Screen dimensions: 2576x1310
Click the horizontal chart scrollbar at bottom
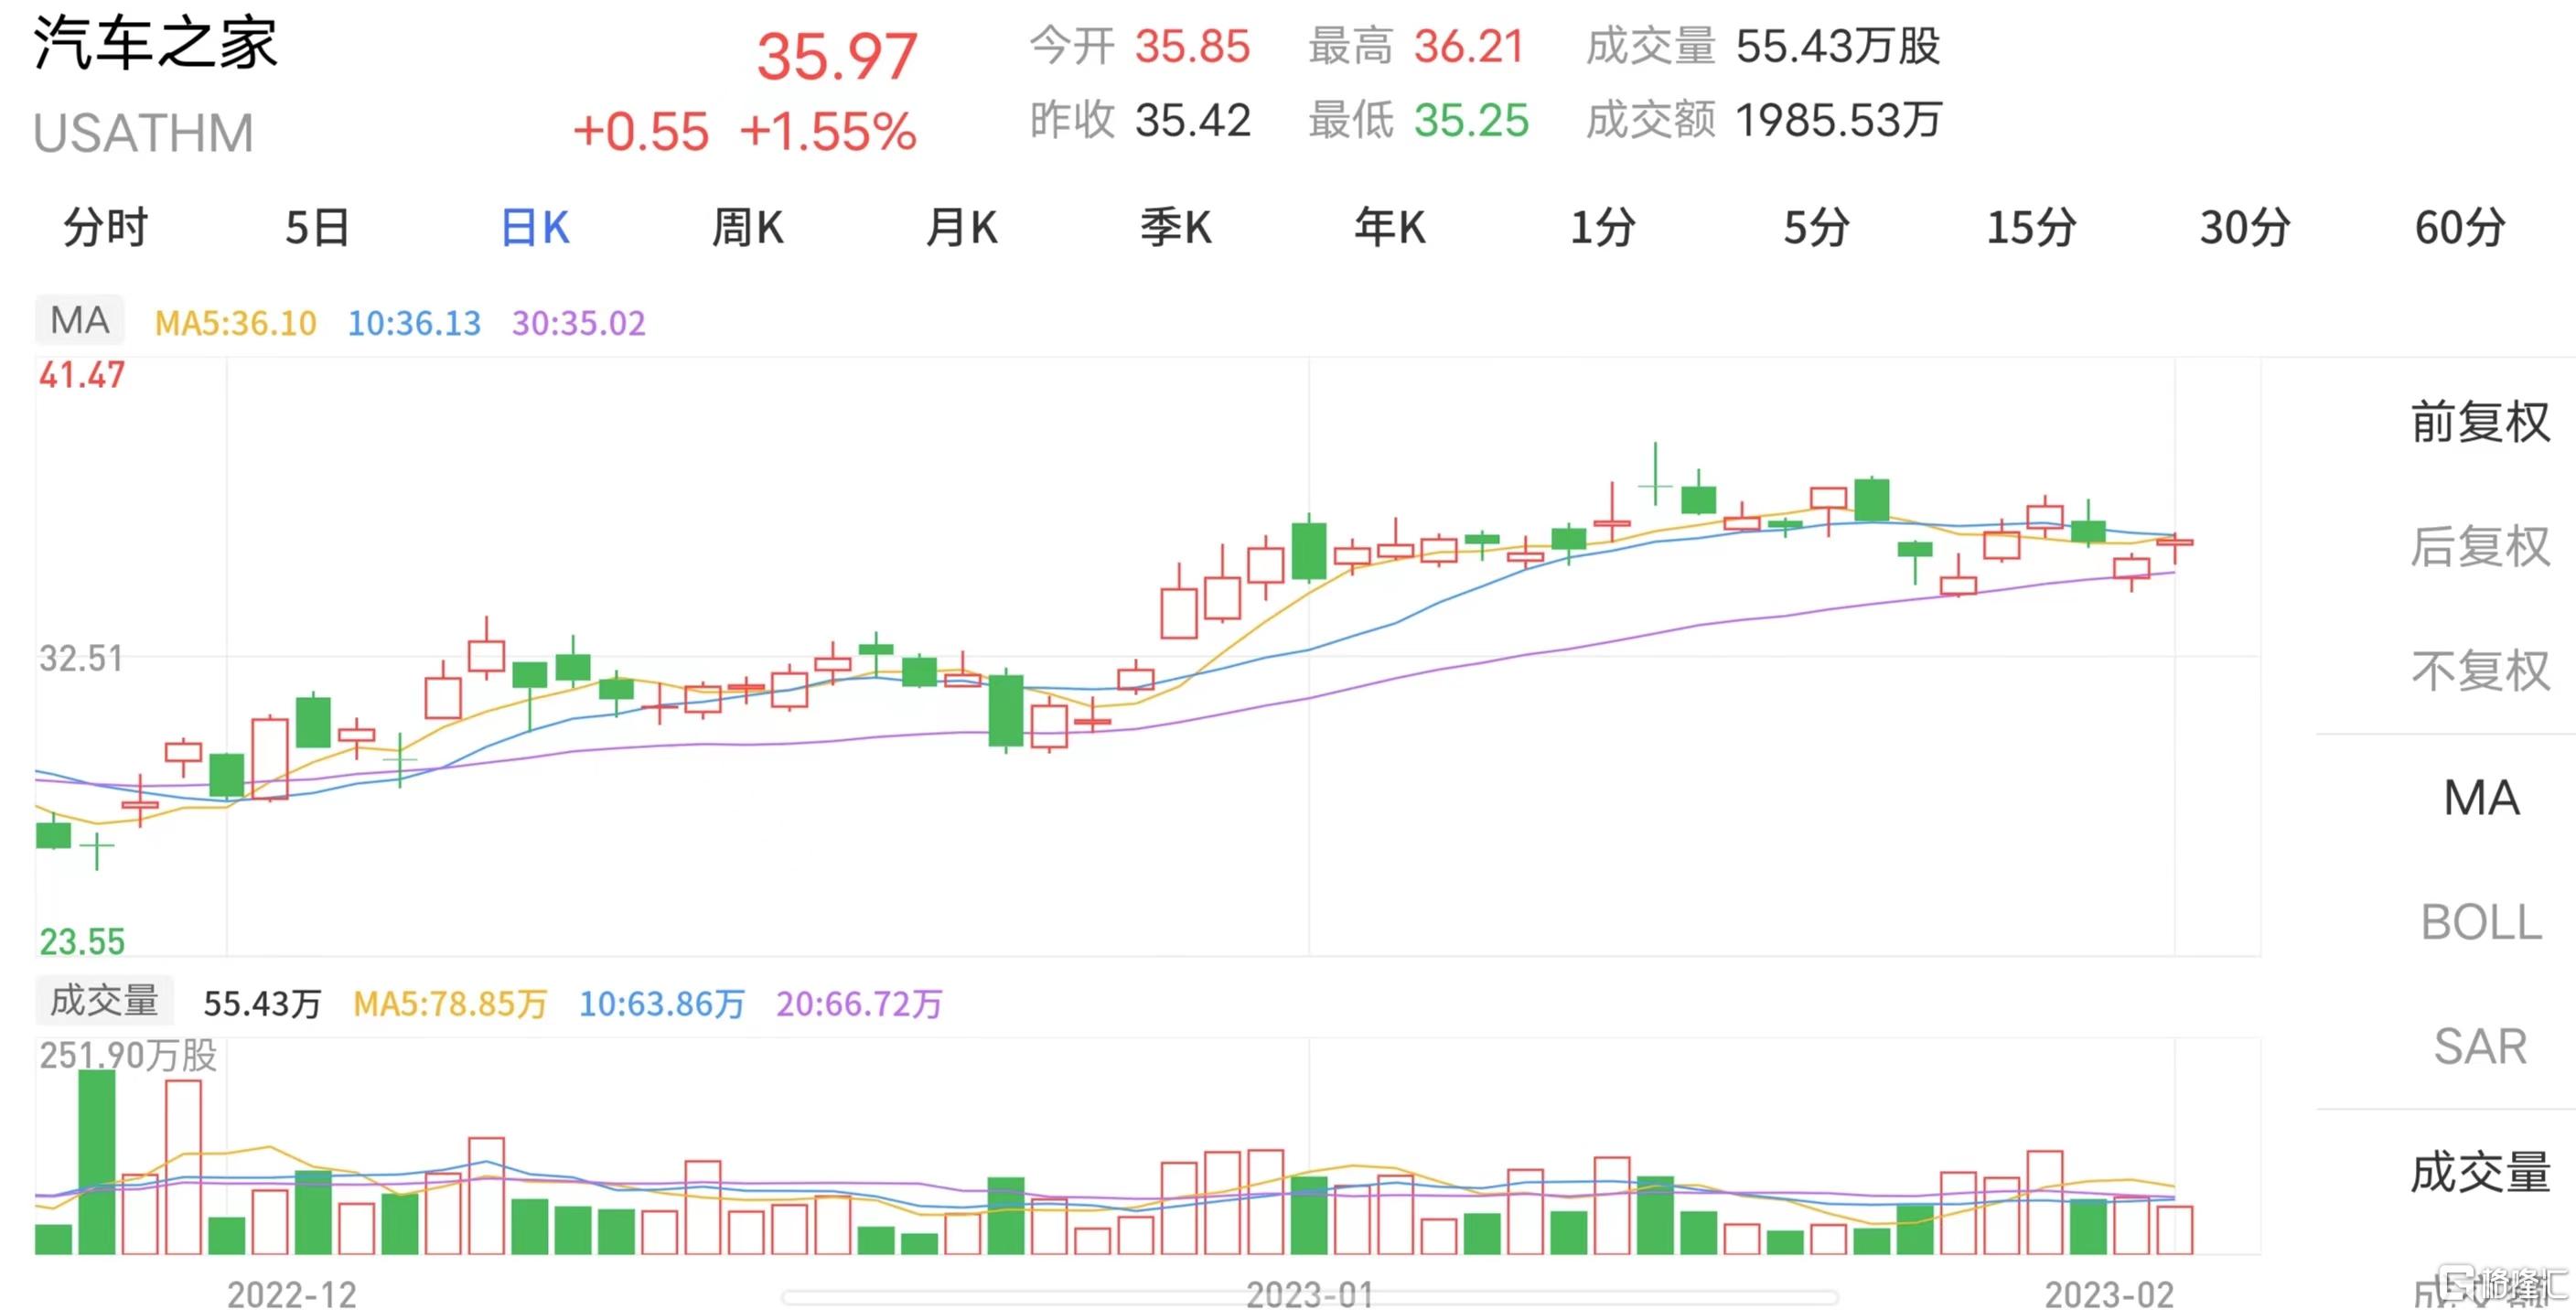point(1310,1298)
